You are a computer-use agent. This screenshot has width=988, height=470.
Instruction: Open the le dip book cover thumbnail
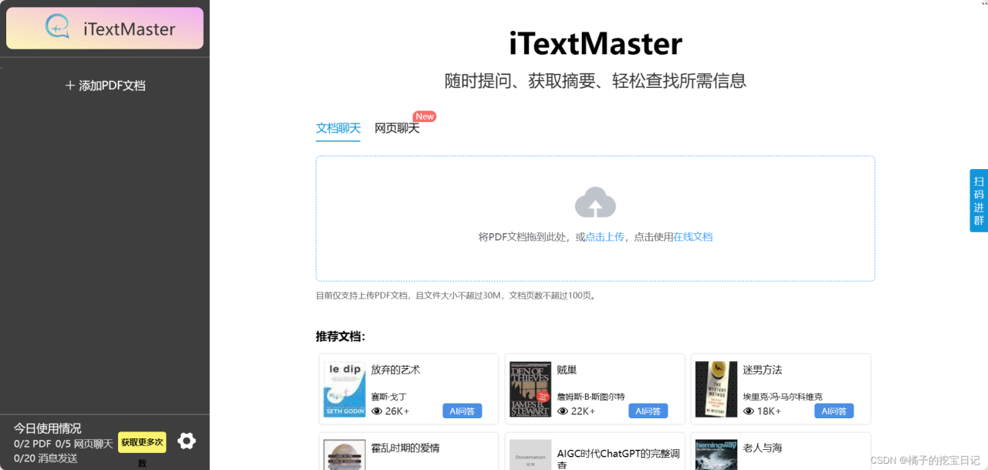tap(344, 390)
